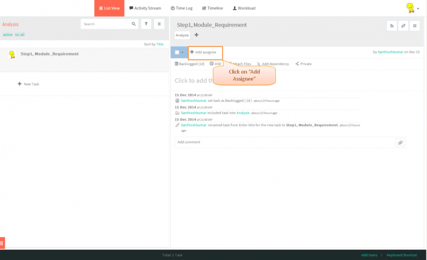Attach a file using the comment paperclip icon
This screenshot has height=260, width=427.
(400, 143)
